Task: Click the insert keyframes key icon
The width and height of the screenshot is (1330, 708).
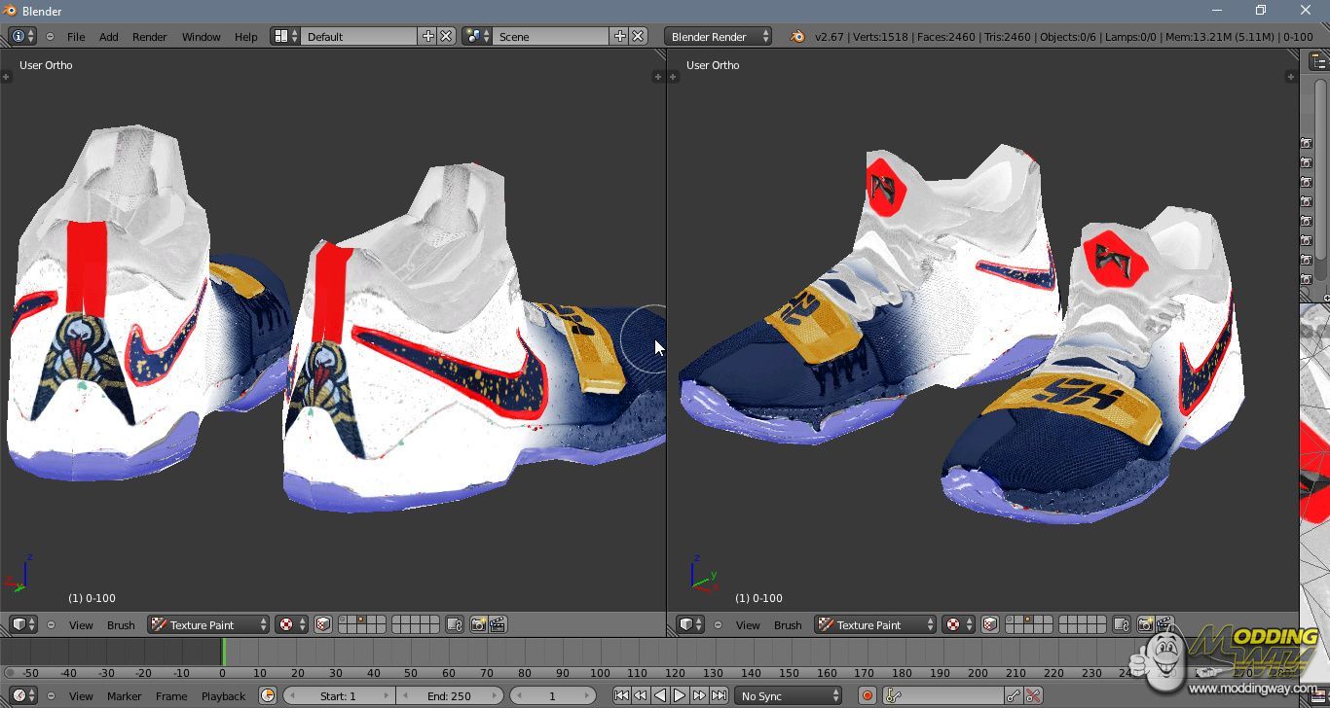Action: coord(1014,695)
